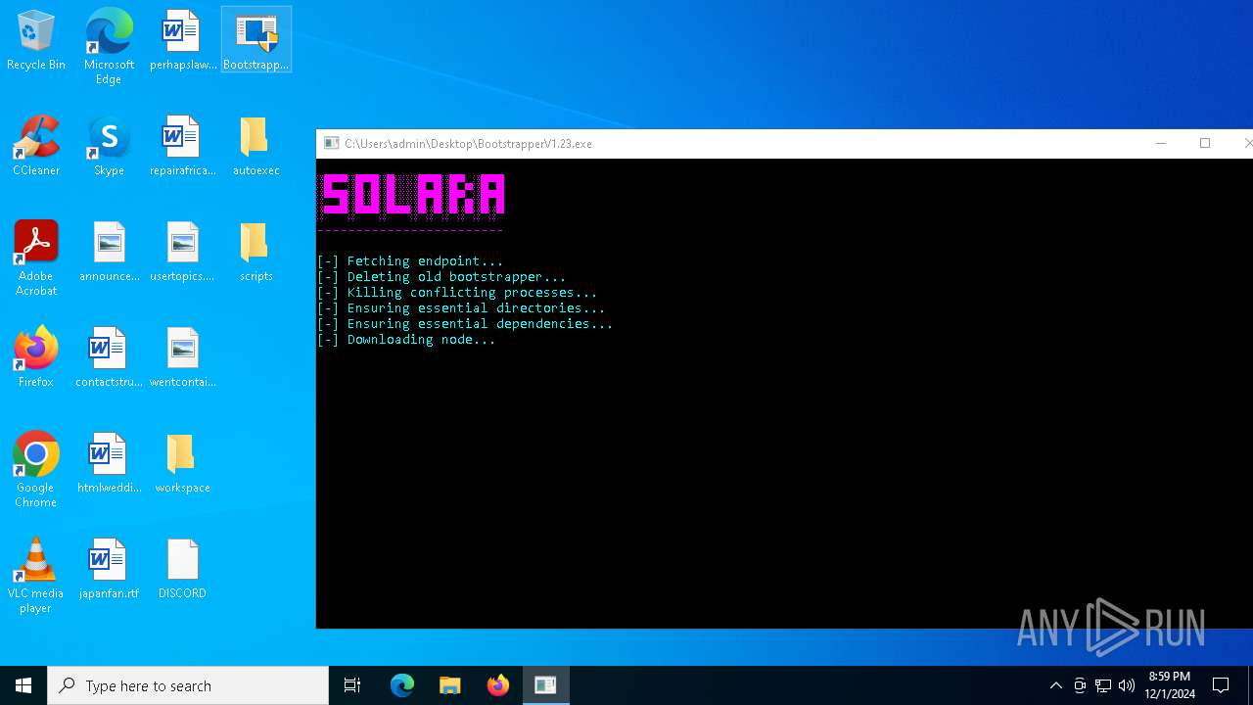Launch VLC media player shortcut
The width and height of the screenshot is (1253, 705).
[36, 576]
